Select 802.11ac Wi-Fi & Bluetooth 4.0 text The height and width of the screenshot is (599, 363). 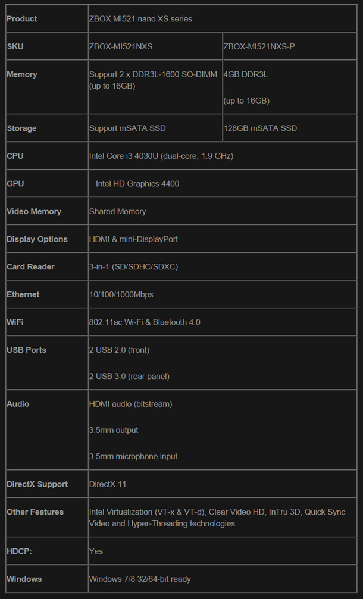tap(145, 322)
